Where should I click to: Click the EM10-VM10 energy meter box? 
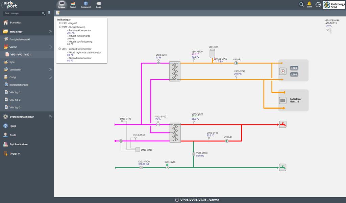click(138, 150)
